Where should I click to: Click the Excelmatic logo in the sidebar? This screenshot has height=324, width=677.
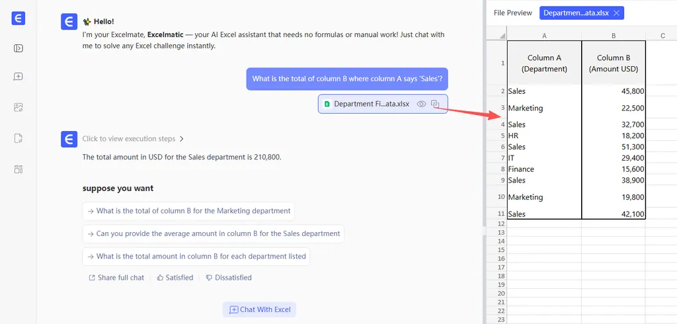[19, 19]
